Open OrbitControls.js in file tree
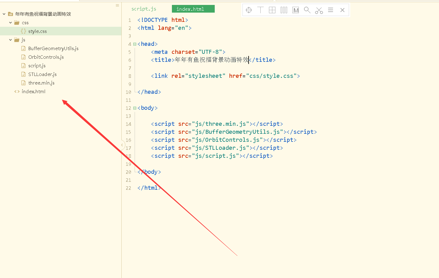 [46, 57]
